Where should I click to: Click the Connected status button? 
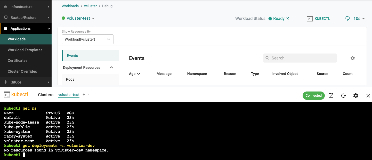pos(313,96)
